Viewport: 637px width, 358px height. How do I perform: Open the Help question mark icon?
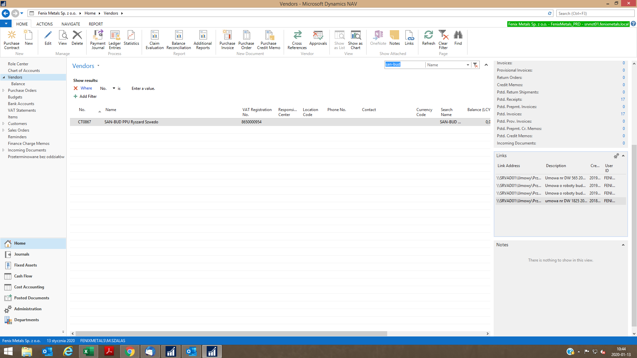[x=633, y=24]
